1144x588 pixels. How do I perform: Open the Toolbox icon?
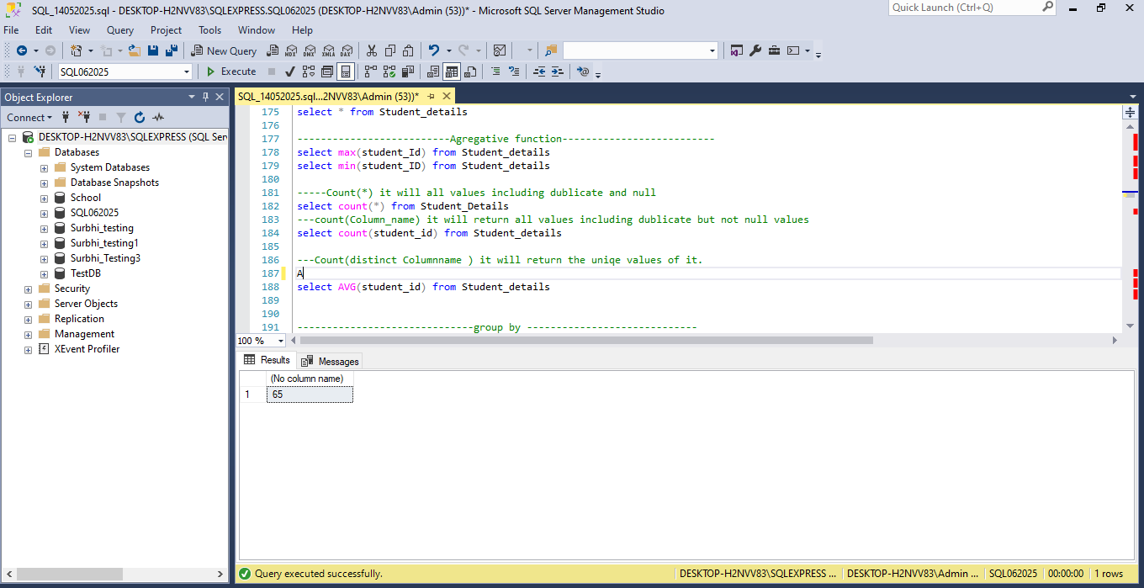click(774, 50)
